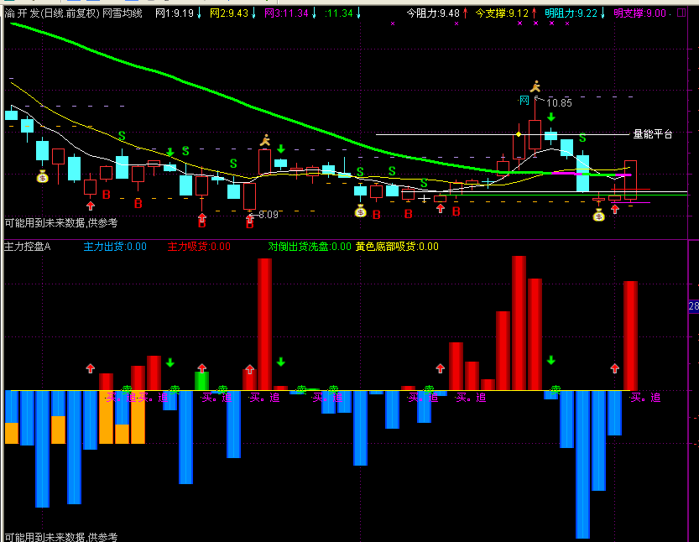Click the cyan down arrow after 明阻力:9.22
Image resolution: width=699 pixels, height=542 pixels.
(602, 13)
